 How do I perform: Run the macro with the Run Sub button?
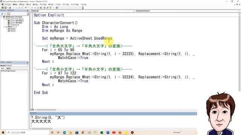click(32, 7)
